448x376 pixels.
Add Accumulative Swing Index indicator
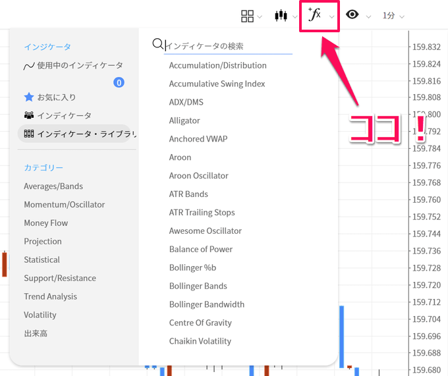(x=217, y=84)
